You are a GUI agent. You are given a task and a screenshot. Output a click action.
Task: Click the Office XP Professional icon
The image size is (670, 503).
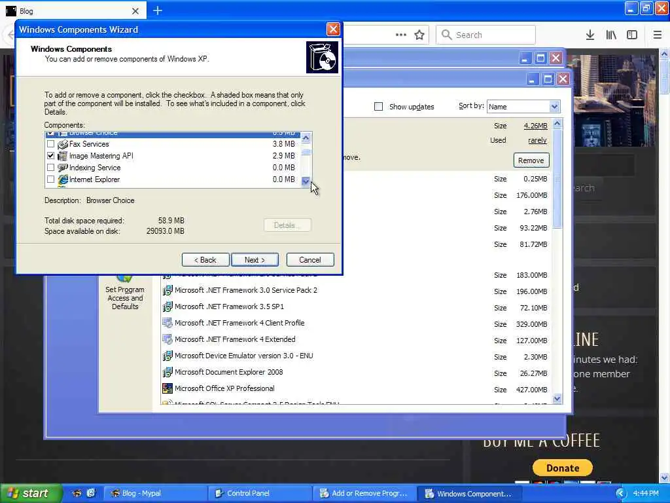167,388
